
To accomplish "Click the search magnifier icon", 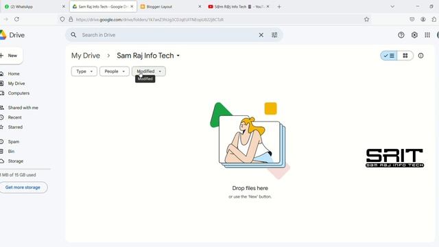I will coord(73,35).
